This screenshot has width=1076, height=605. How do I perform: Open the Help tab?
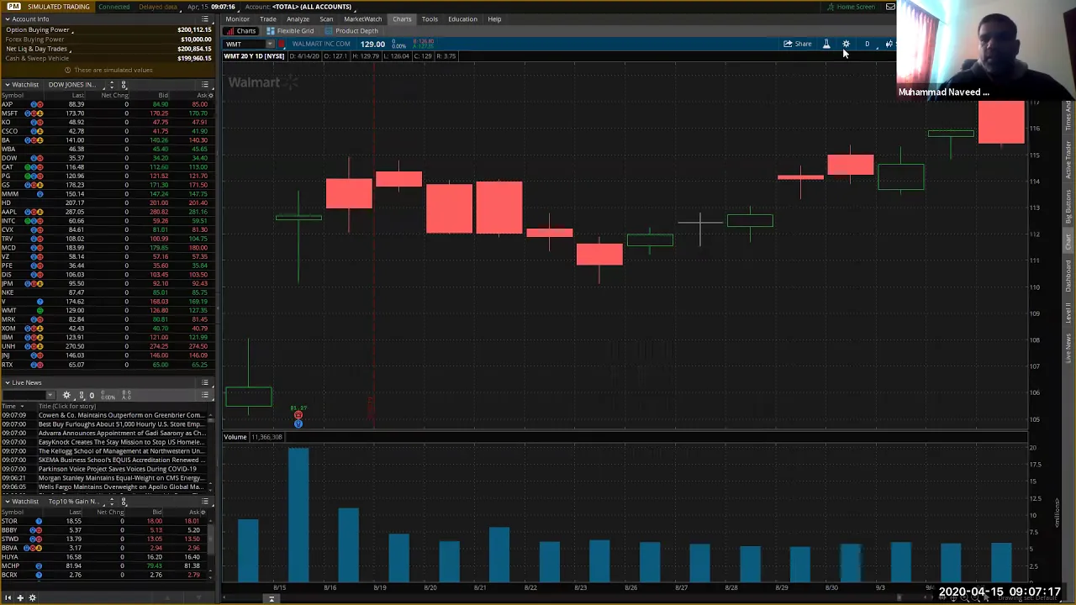[x=494, y=18]
